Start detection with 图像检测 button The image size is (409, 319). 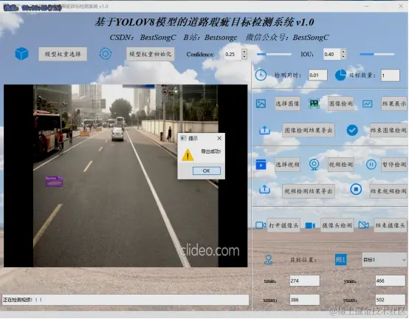(340, 103)
